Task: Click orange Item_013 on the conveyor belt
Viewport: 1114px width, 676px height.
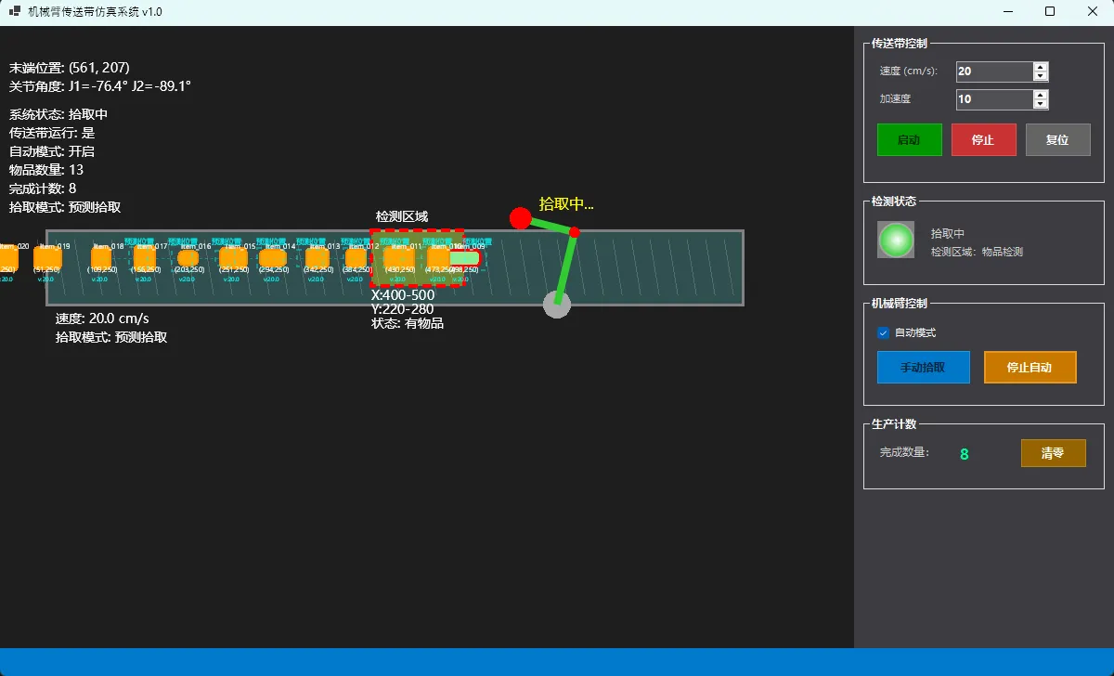Action: click(x=317, y=257)
